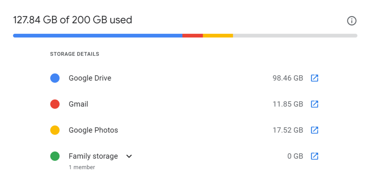Screen dimensions: 376x189
Task: Click the 1 member text
Action: coord(82,167)
